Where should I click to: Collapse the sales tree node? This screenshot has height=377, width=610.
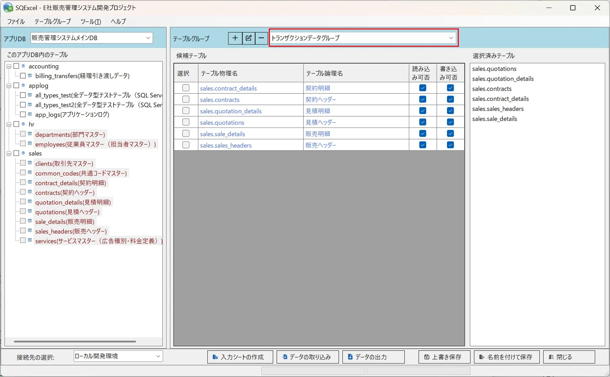coord(9,153)
